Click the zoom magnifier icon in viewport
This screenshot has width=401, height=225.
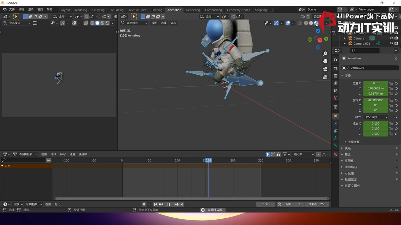pos(325,54)
